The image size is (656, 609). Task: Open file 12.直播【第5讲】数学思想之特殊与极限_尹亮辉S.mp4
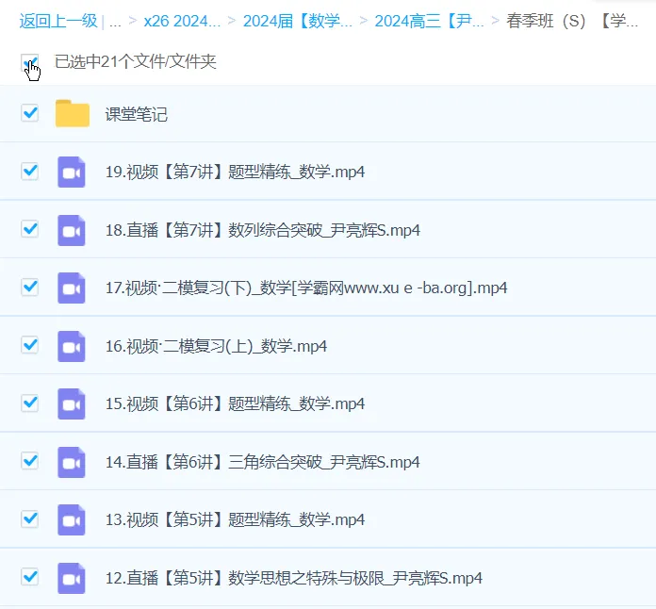click(x=294, y=578)
